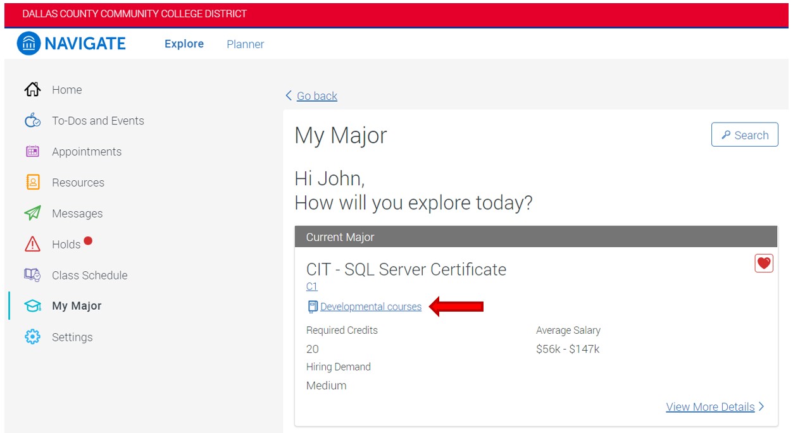The height and width of the screenshot is (433, 793).
Task: Select the Go back link
Action: click(x=316, y=95)
